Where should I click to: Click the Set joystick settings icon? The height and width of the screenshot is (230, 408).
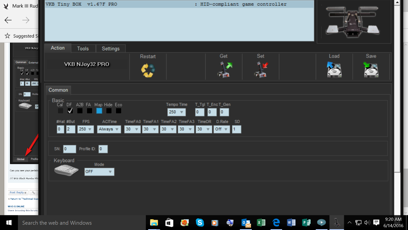[261, 69]
